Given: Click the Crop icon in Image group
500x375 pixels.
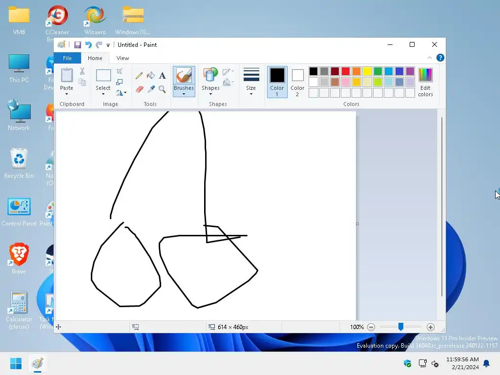Looking at the screenshot, I should pos(120,71).
